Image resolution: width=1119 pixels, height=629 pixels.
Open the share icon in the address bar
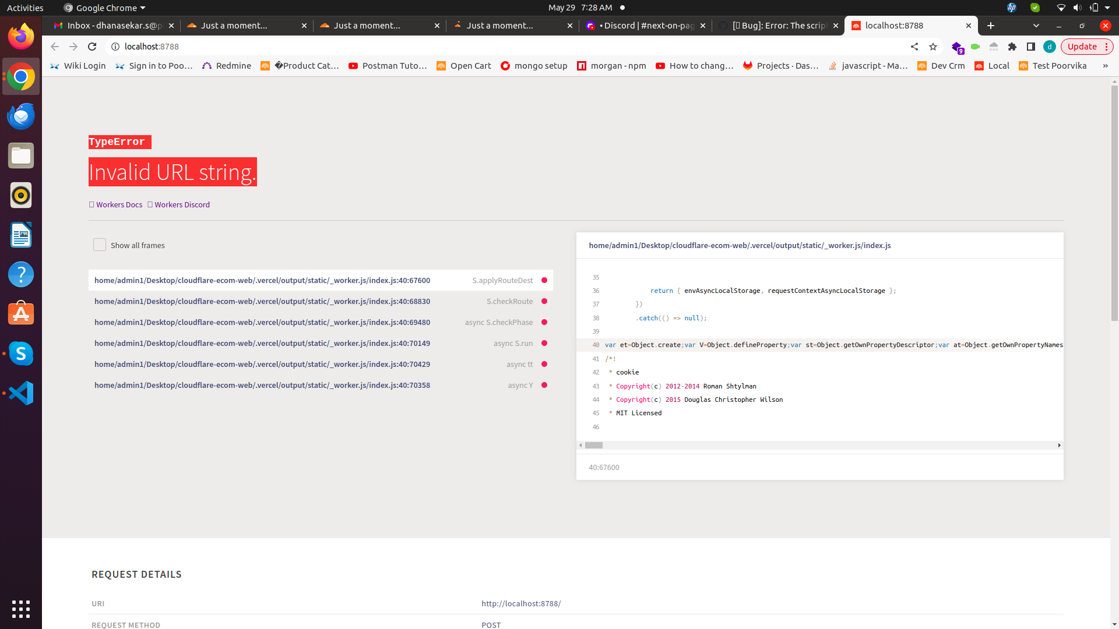pos(914,47)
